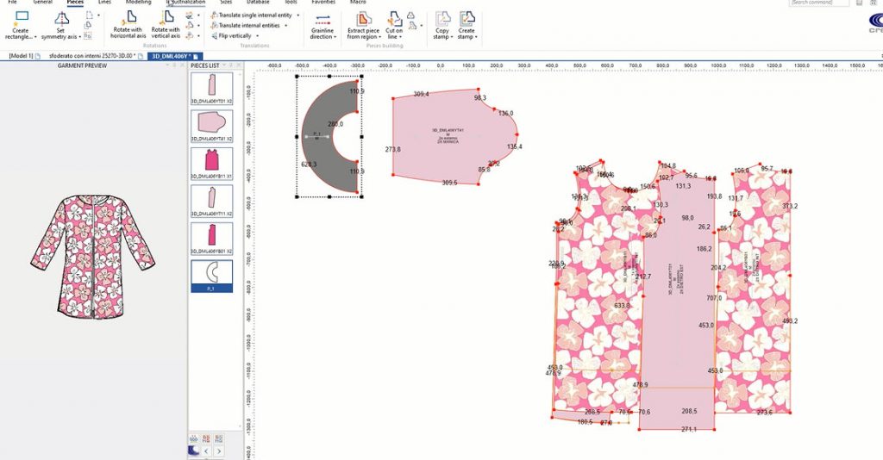Image resolution: width=883 pixels, height=460 pixels.
Task: Click the dark blue moon icon under Pieces List
Action: click(x=194, y=451)
